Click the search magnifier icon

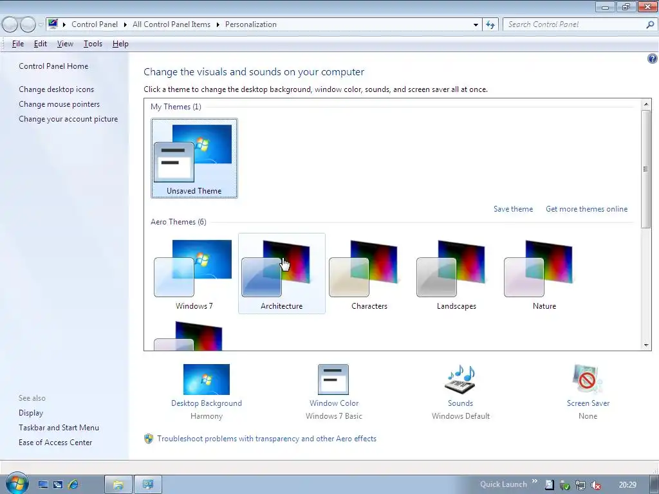click(x=650, y=24)
